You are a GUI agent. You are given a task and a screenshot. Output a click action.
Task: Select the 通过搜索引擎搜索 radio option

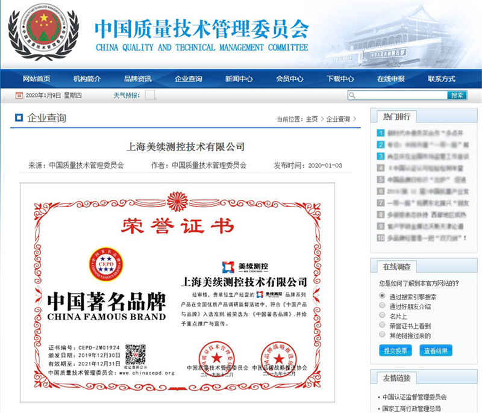click(382, 296)
